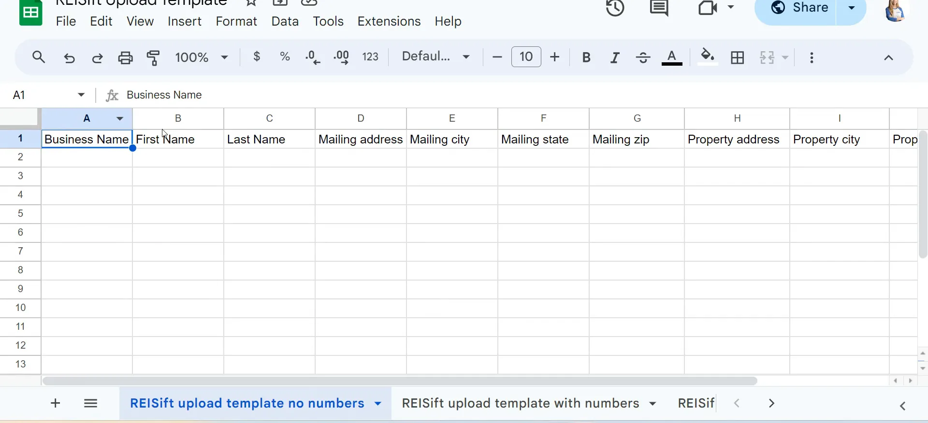Click the font size input field

pos(526,57)
